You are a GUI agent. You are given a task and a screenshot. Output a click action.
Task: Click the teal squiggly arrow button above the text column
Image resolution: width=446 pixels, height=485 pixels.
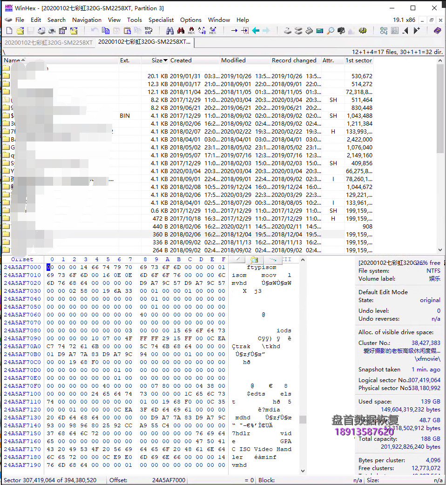point(272,260)
